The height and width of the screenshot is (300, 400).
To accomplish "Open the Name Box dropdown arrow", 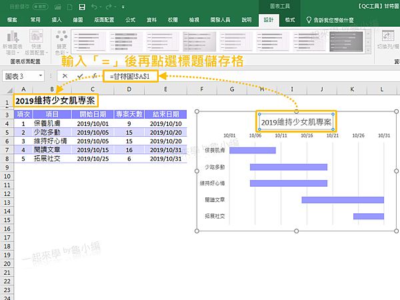I will 41,76.
